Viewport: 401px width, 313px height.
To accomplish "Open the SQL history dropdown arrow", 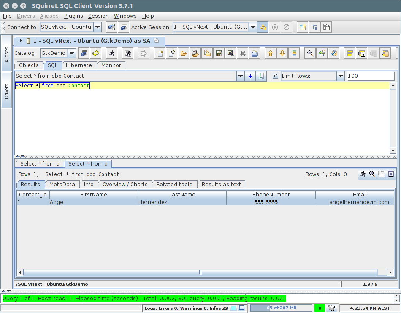I will 241,76.
